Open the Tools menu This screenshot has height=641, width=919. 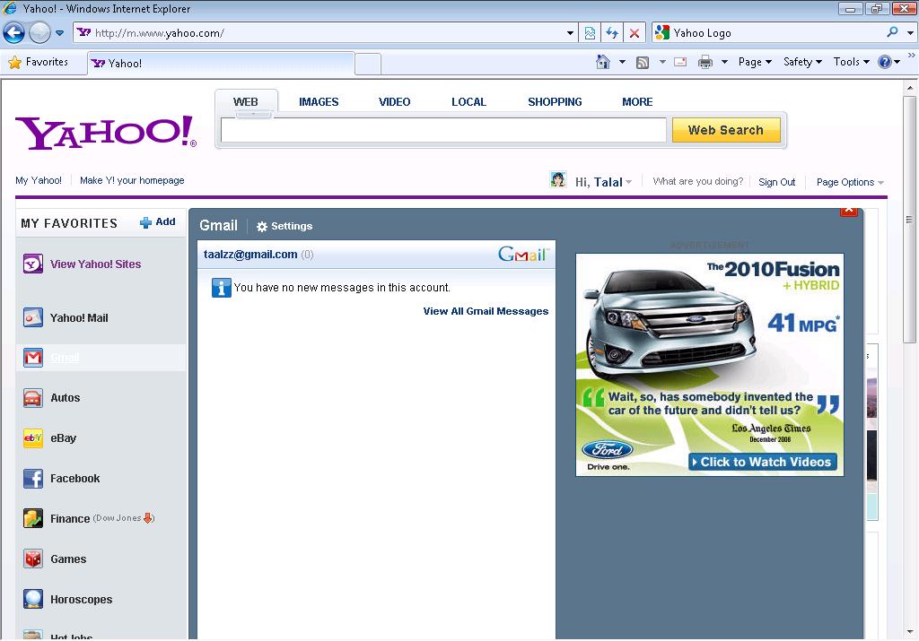[x=852, y=62]
